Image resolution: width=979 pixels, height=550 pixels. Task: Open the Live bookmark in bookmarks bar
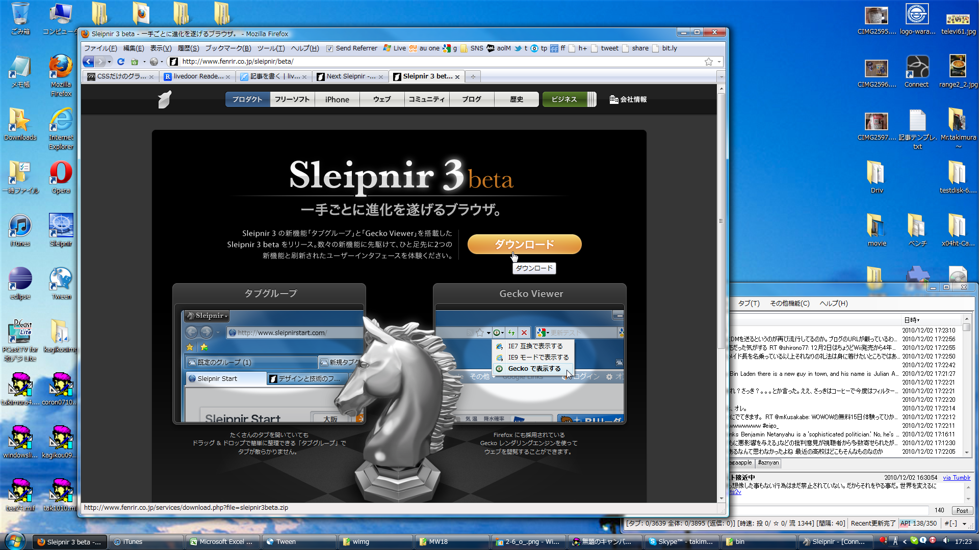click(395, 48)
